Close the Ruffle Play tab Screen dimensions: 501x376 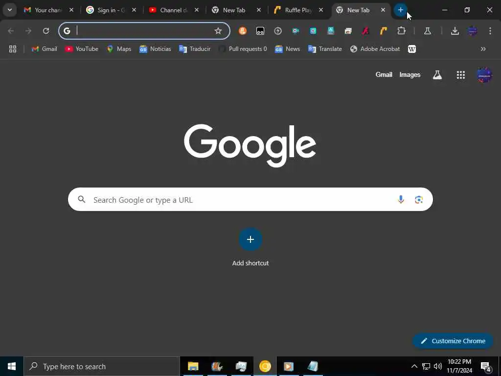point(321,10)
